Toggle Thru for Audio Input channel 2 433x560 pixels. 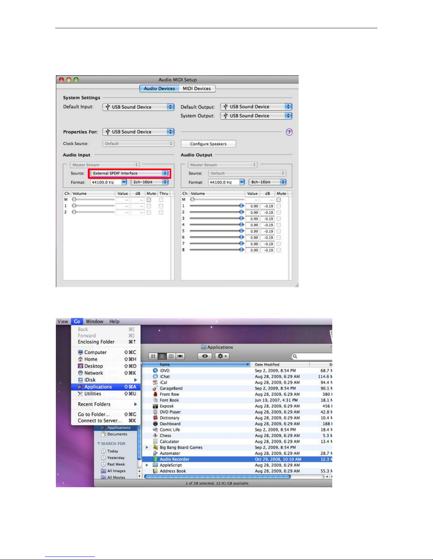(161, 212)
